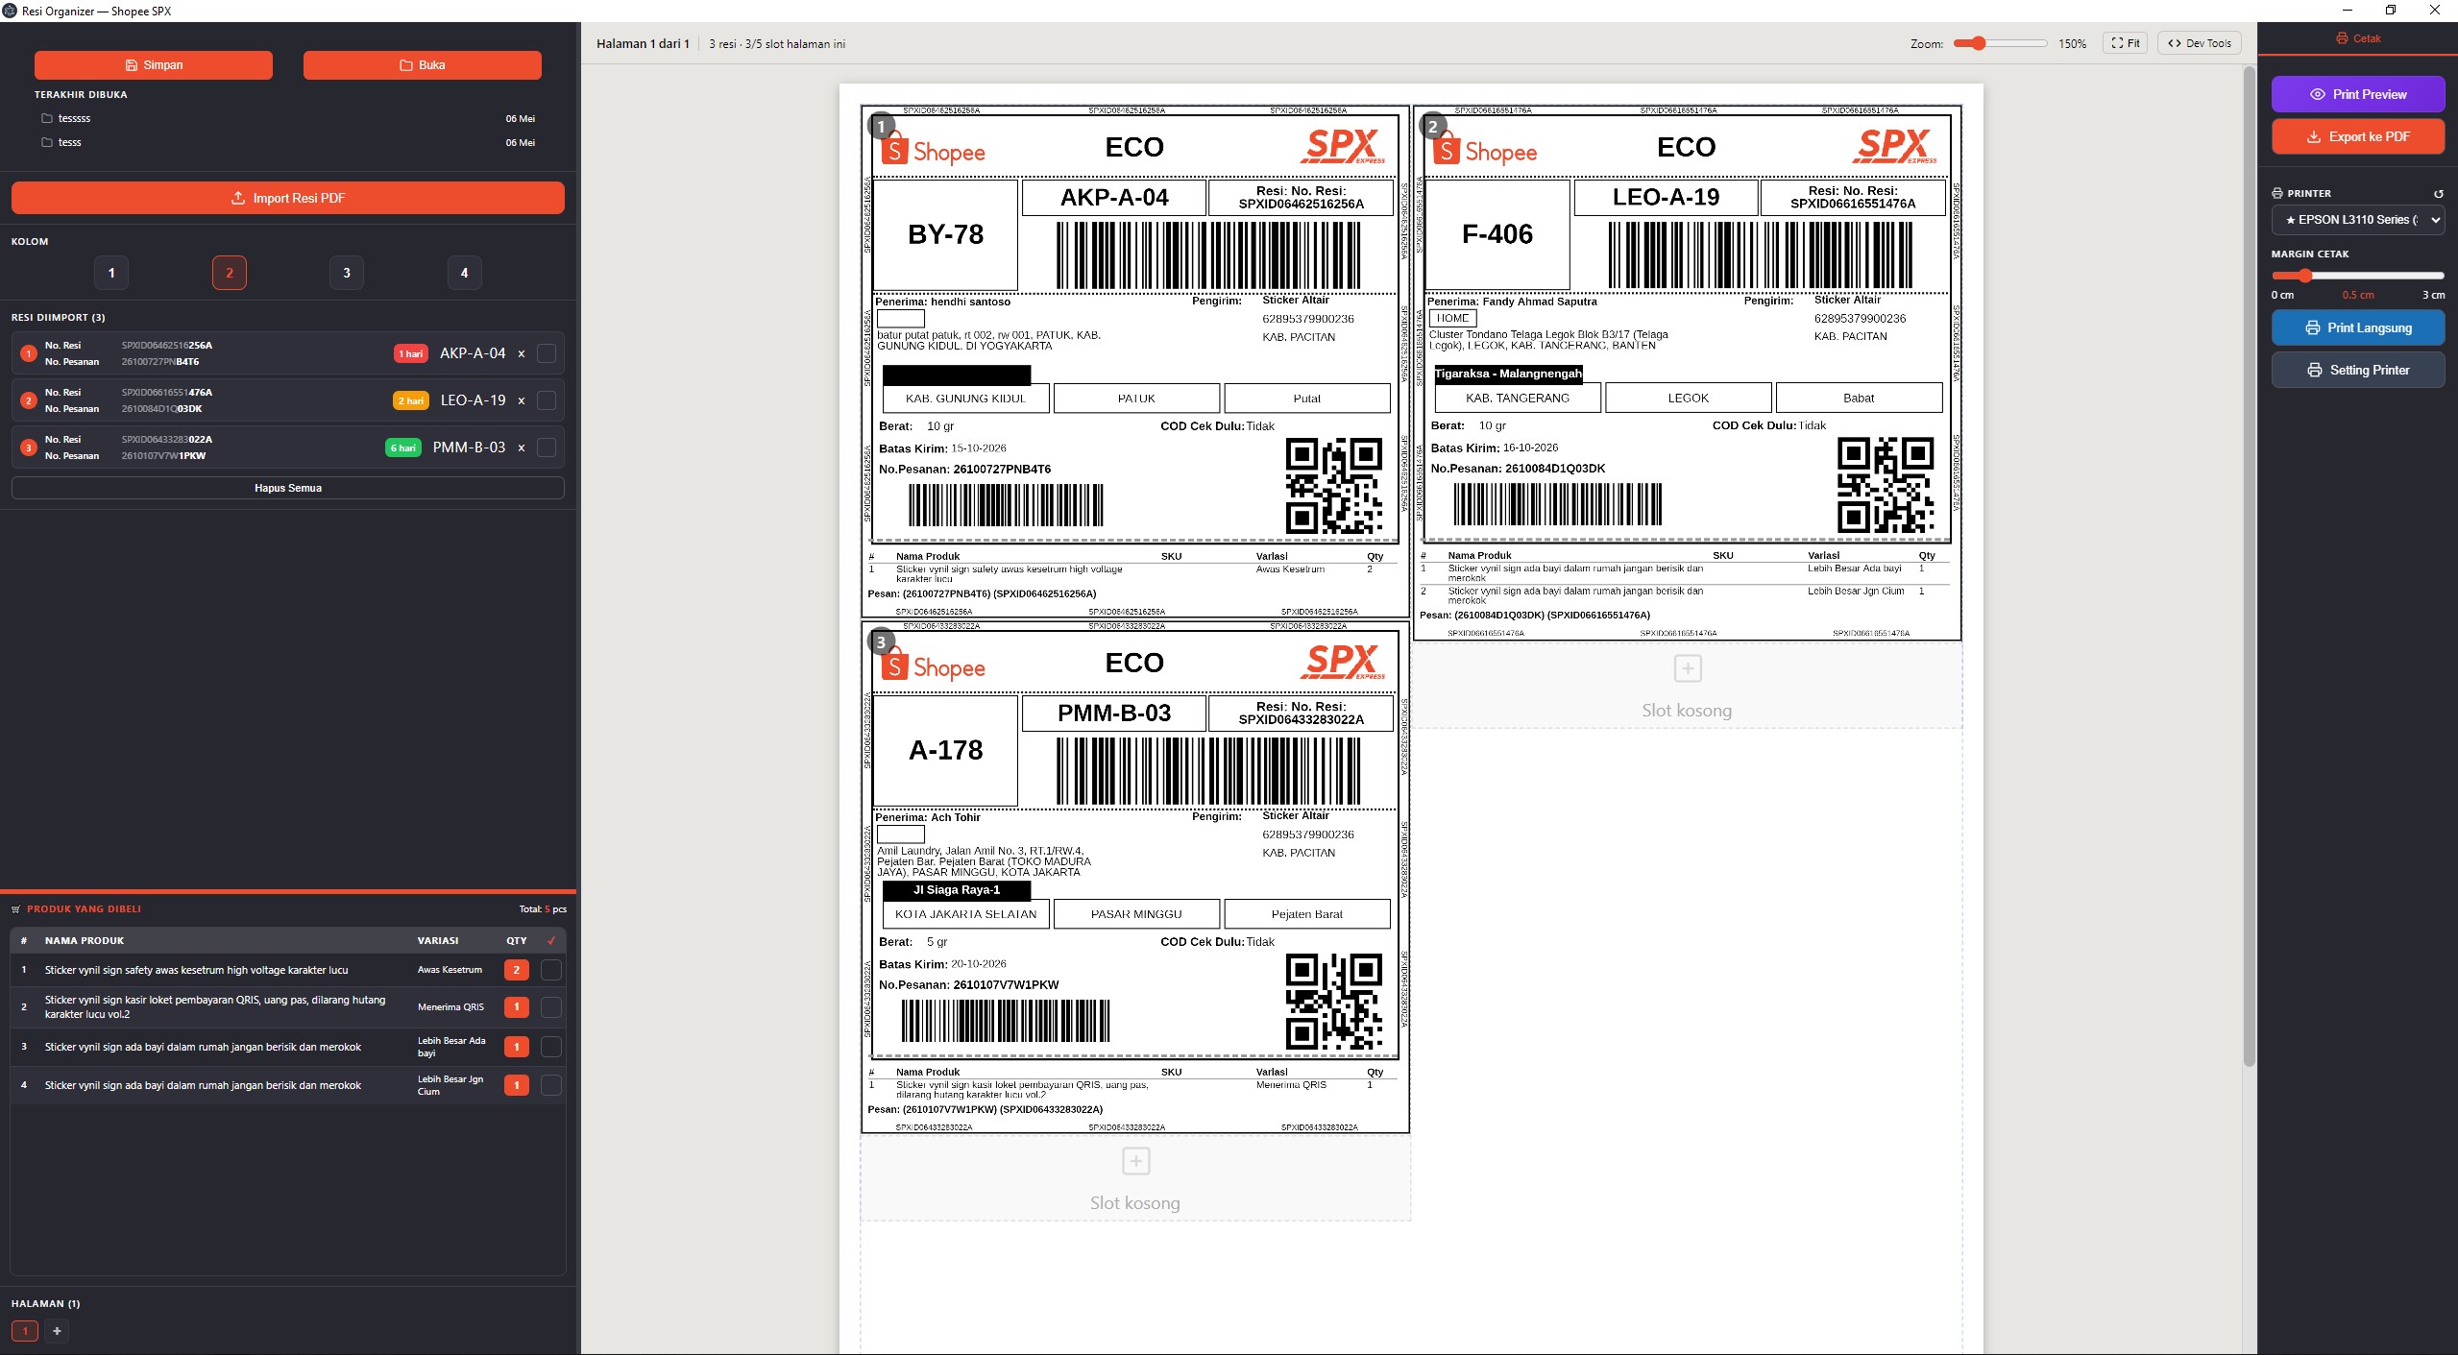
Task: Click the red check-all icon in product header
Action: point(551,941)
